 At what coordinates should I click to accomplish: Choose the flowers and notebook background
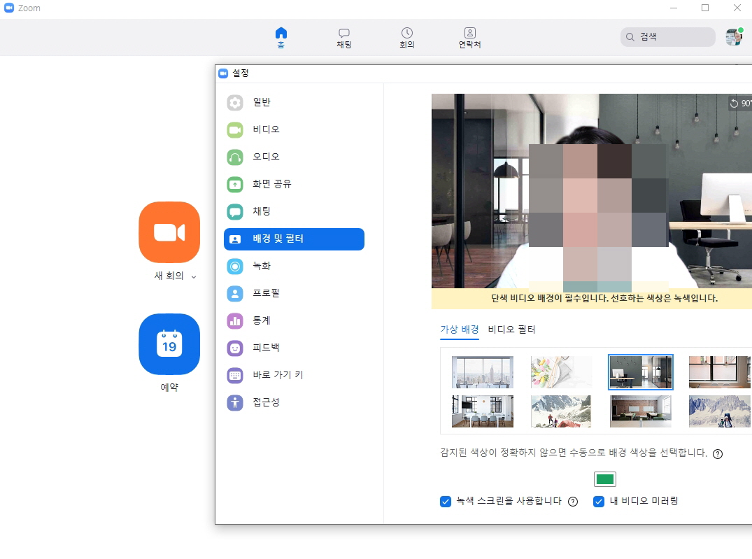point(561,372)
